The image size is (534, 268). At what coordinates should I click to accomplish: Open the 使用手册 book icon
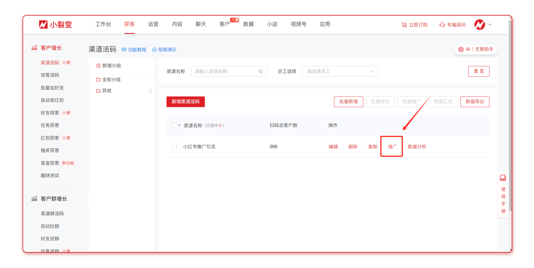click(503, 178)
